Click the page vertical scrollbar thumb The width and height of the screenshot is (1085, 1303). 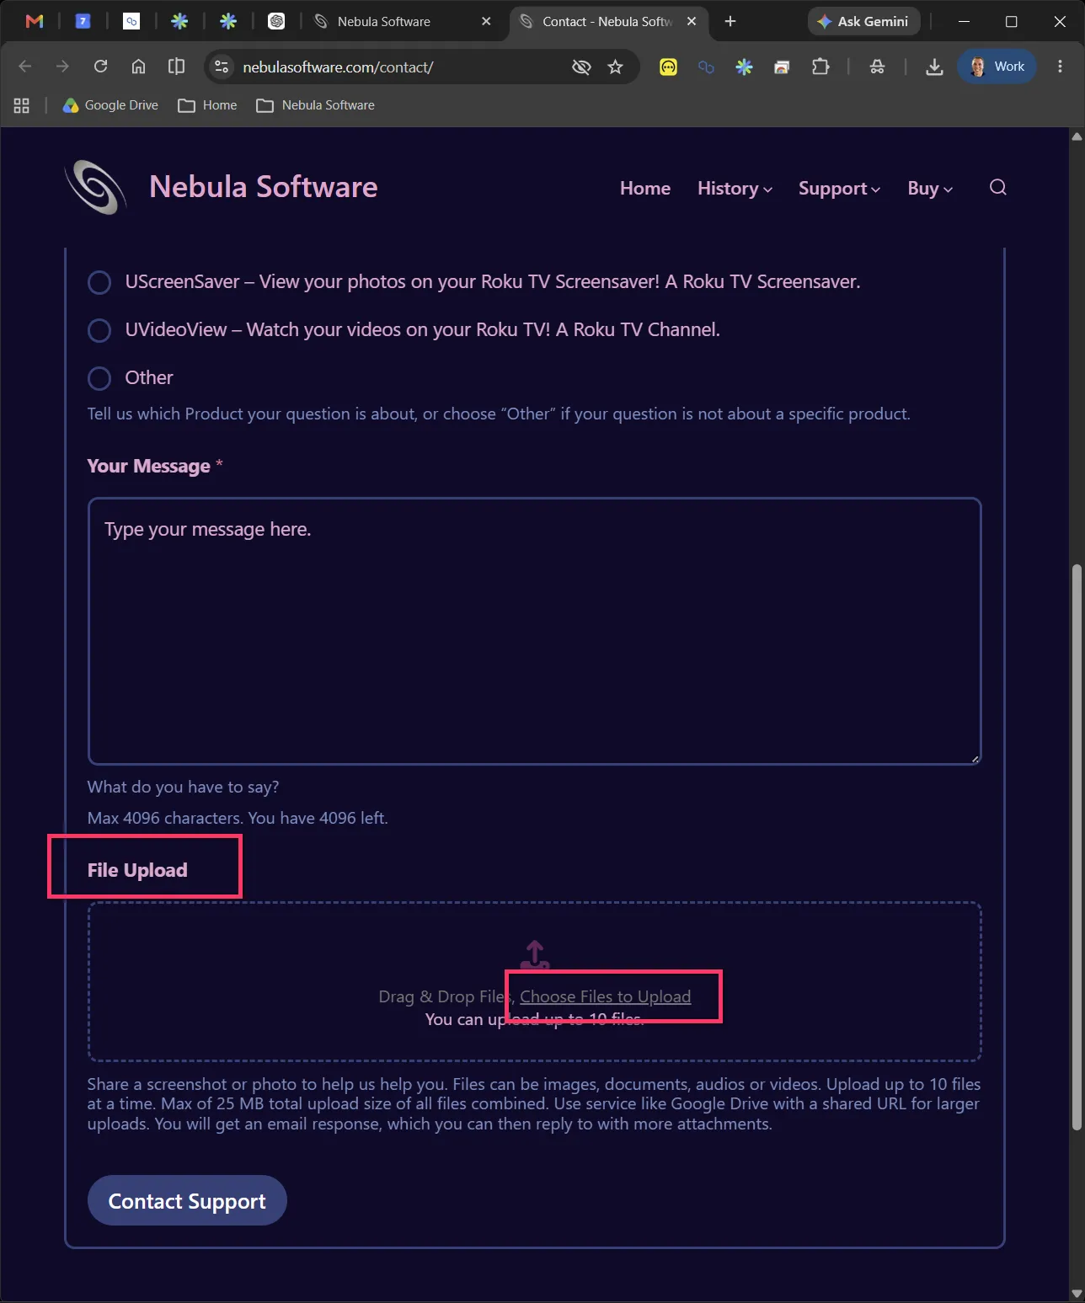coord(1077,846)
